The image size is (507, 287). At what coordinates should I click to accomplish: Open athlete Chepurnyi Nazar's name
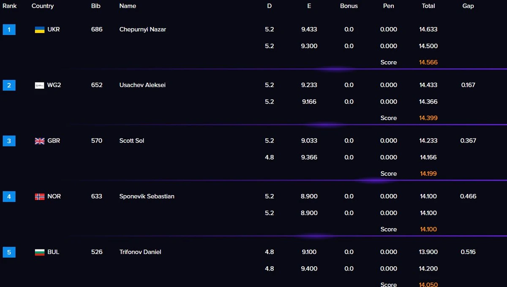[143, 30]
